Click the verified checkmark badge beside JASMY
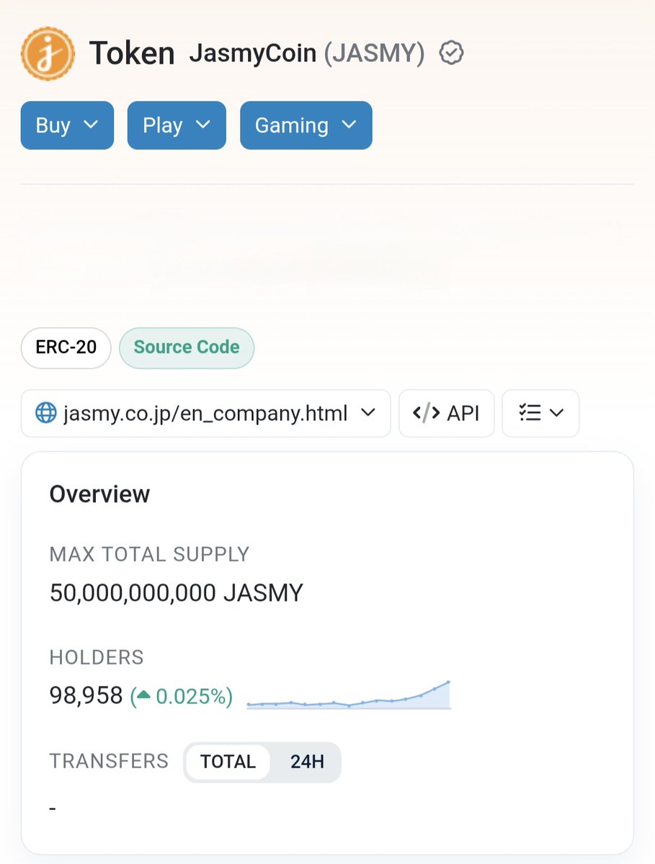655x864 pixels. click(x=451, y=53)
